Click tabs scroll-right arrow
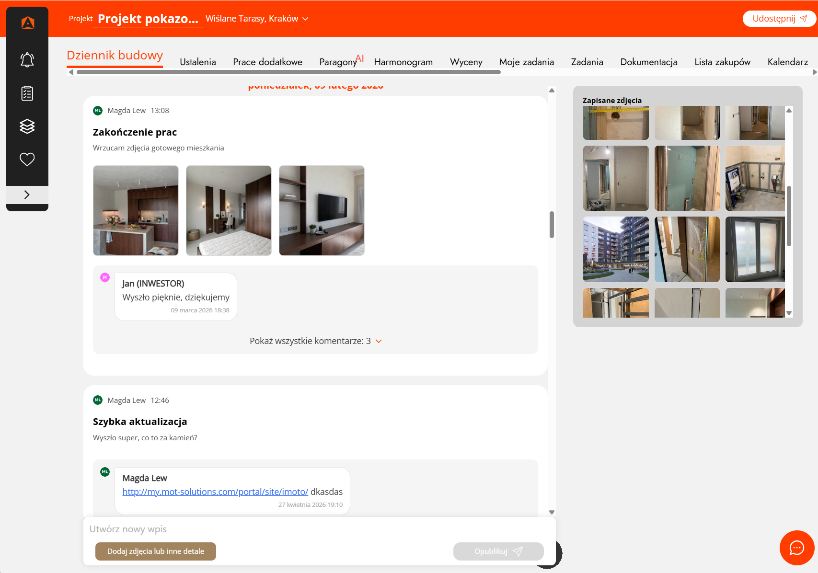The image size is (818, 573). (814, 72)
